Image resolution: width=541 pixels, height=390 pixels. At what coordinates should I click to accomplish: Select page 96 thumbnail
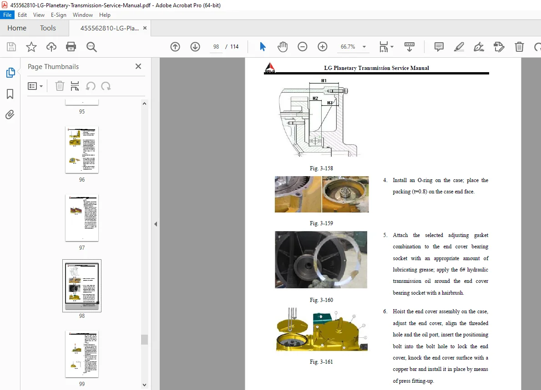pyautogui.click(x=82, y=150)
